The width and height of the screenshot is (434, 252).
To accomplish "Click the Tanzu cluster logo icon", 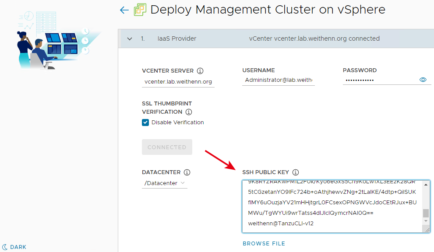I will pos(140,10).
